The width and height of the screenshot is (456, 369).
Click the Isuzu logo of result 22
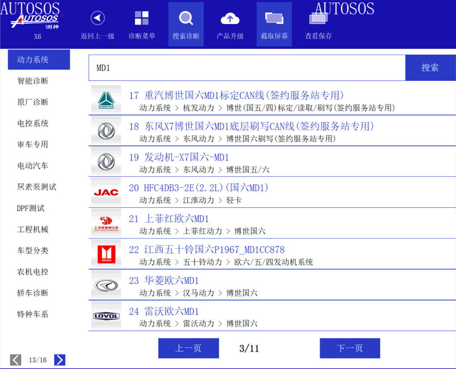pos(106,254)
